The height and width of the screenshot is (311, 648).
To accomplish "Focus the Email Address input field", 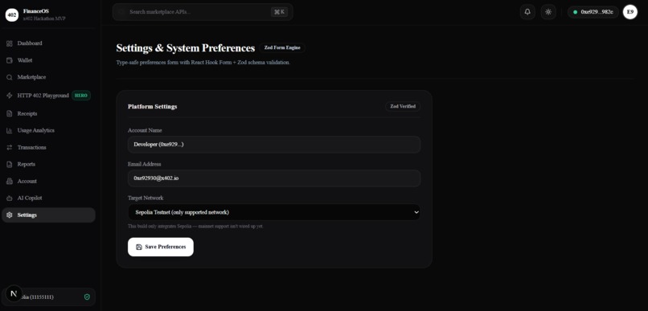I will point(274,178).
